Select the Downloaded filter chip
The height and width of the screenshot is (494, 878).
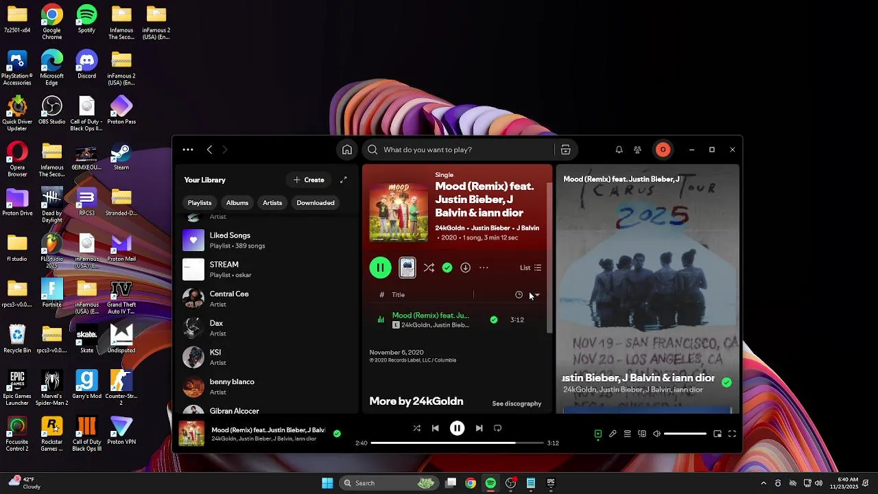tap(316, 203)
